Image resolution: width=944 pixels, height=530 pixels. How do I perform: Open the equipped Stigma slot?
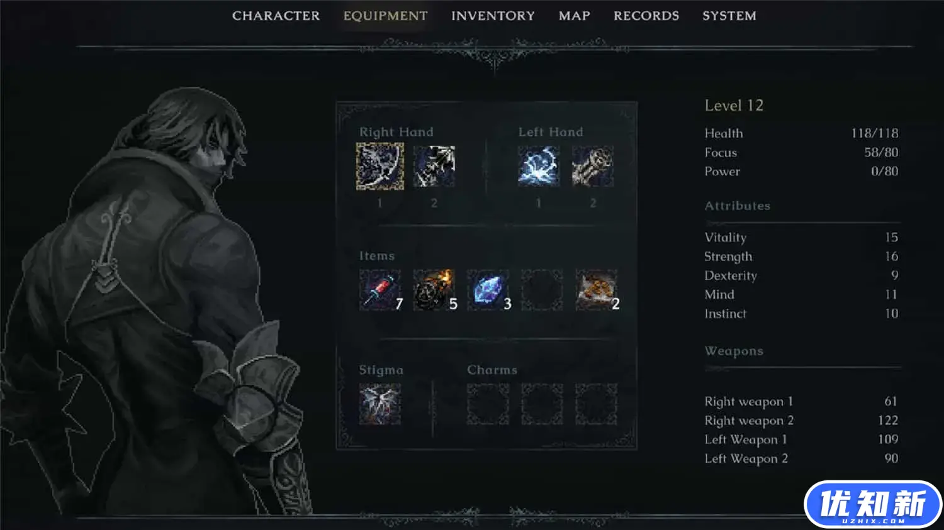[x=380, y=404]
